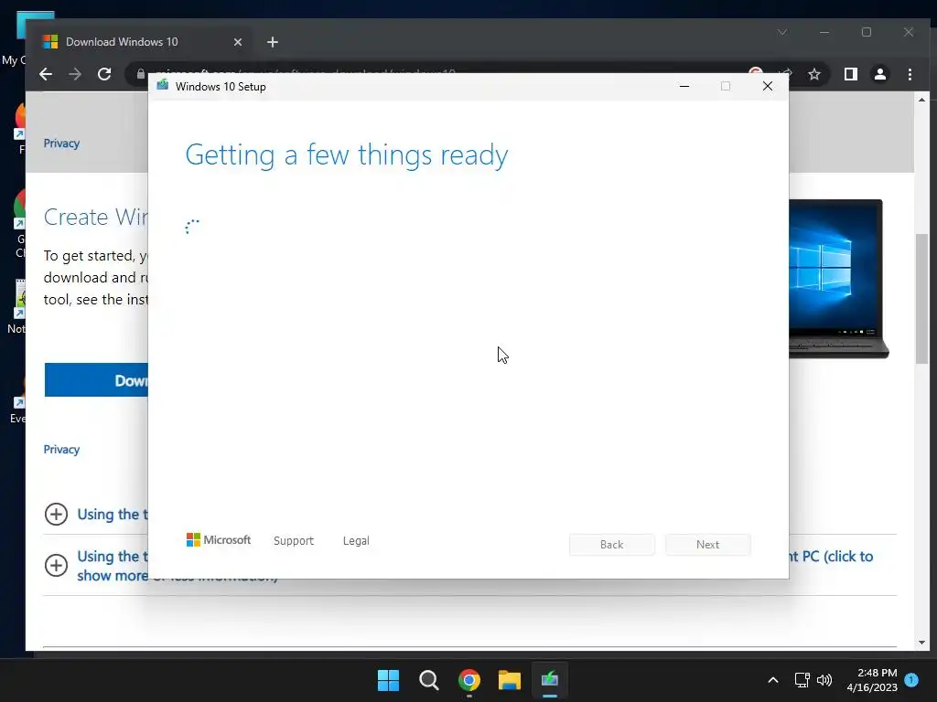The width and height of the screenshot is (937, 702).
Task: Select the Download Windows 10 tab
Action: 142,42
